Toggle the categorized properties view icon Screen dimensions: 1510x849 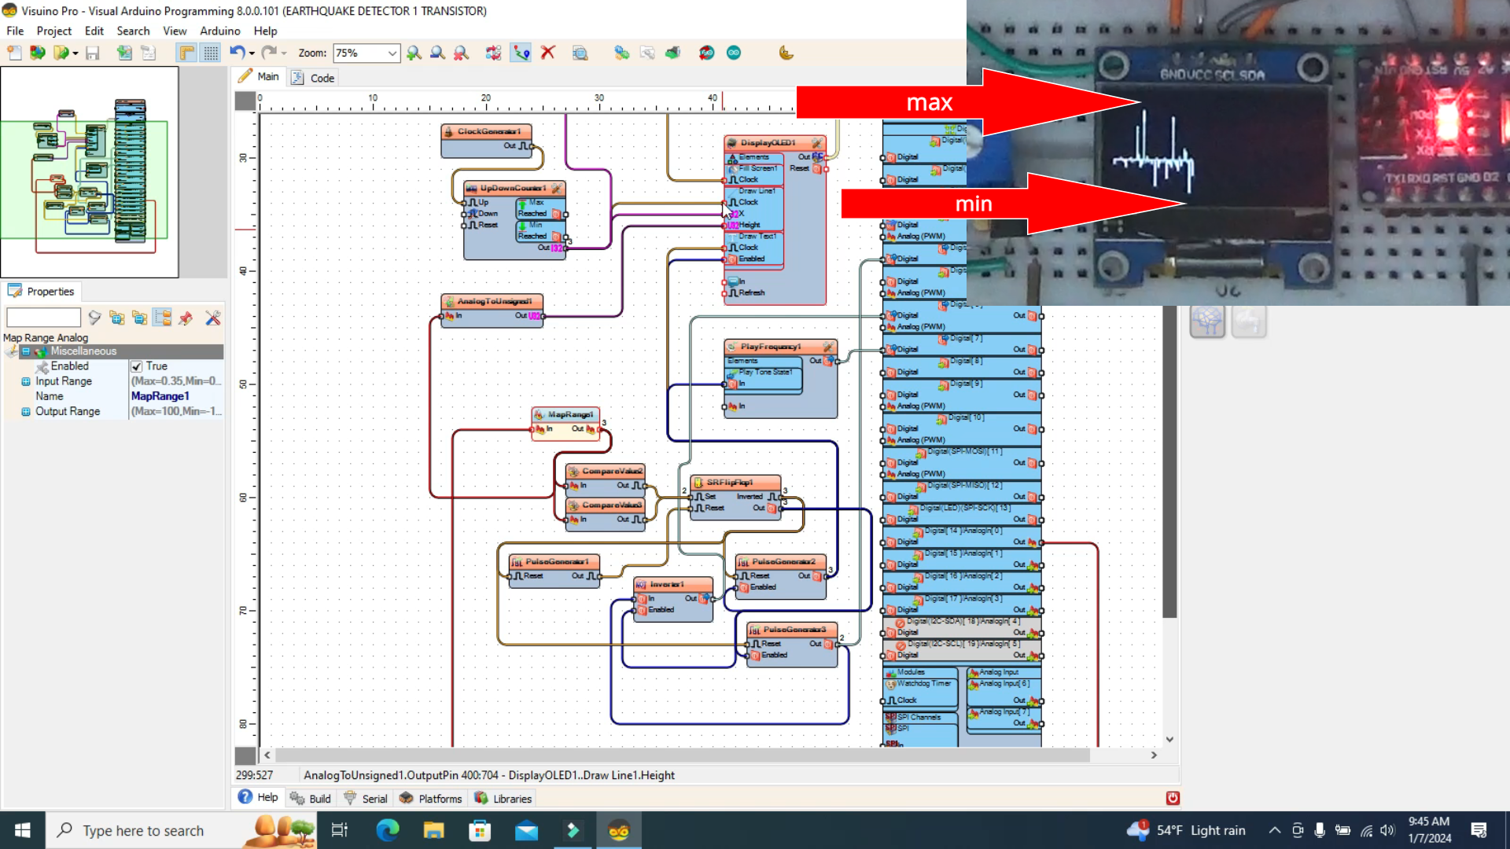click(x=163, y=318)
